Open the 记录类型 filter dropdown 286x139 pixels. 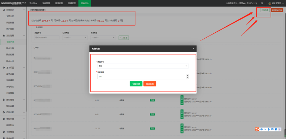75,38
